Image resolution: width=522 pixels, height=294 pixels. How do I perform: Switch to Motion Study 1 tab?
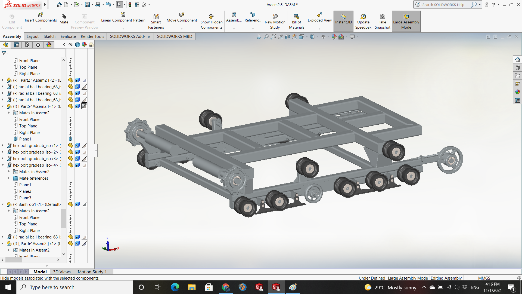[92, 272]
